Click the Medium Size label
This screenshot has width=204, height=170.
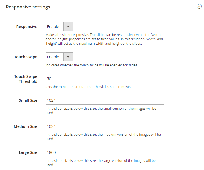[26, 126]
